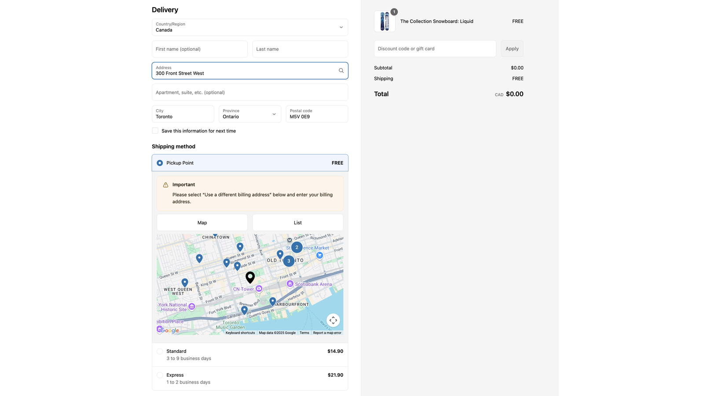Viewport: 704px width, 396px height.
Task: Switch to the Map tab
Action: coord(202,223)
